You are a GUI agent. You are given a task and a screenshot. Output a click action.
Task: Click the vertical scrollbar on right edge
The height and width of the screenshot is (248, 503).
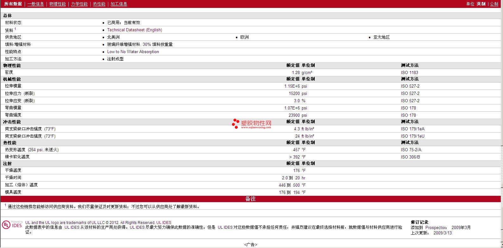point(501,124)
